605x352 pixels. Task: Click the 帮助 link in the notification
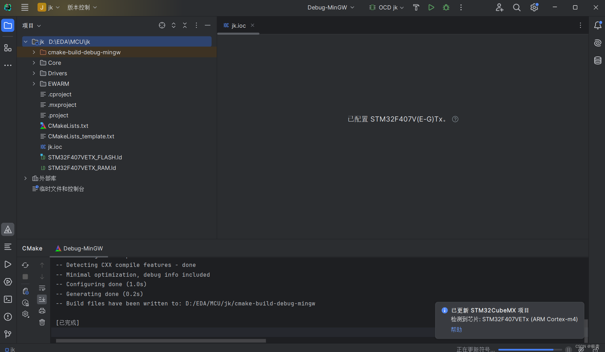click(456, 330)
